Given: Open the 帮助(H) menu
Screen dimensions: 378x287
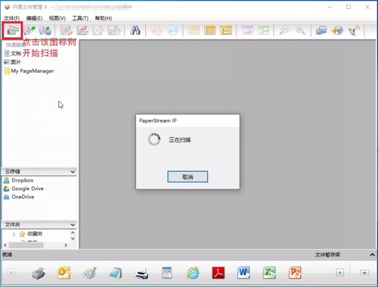Looking at the screenshot, I should pos(104,18).
